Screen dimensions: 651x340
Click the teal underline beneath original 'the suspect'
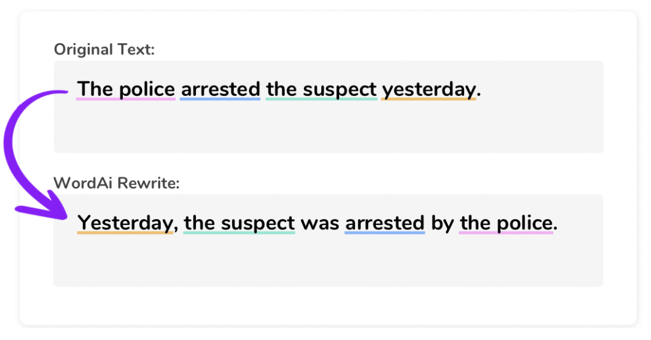(321, 99)
